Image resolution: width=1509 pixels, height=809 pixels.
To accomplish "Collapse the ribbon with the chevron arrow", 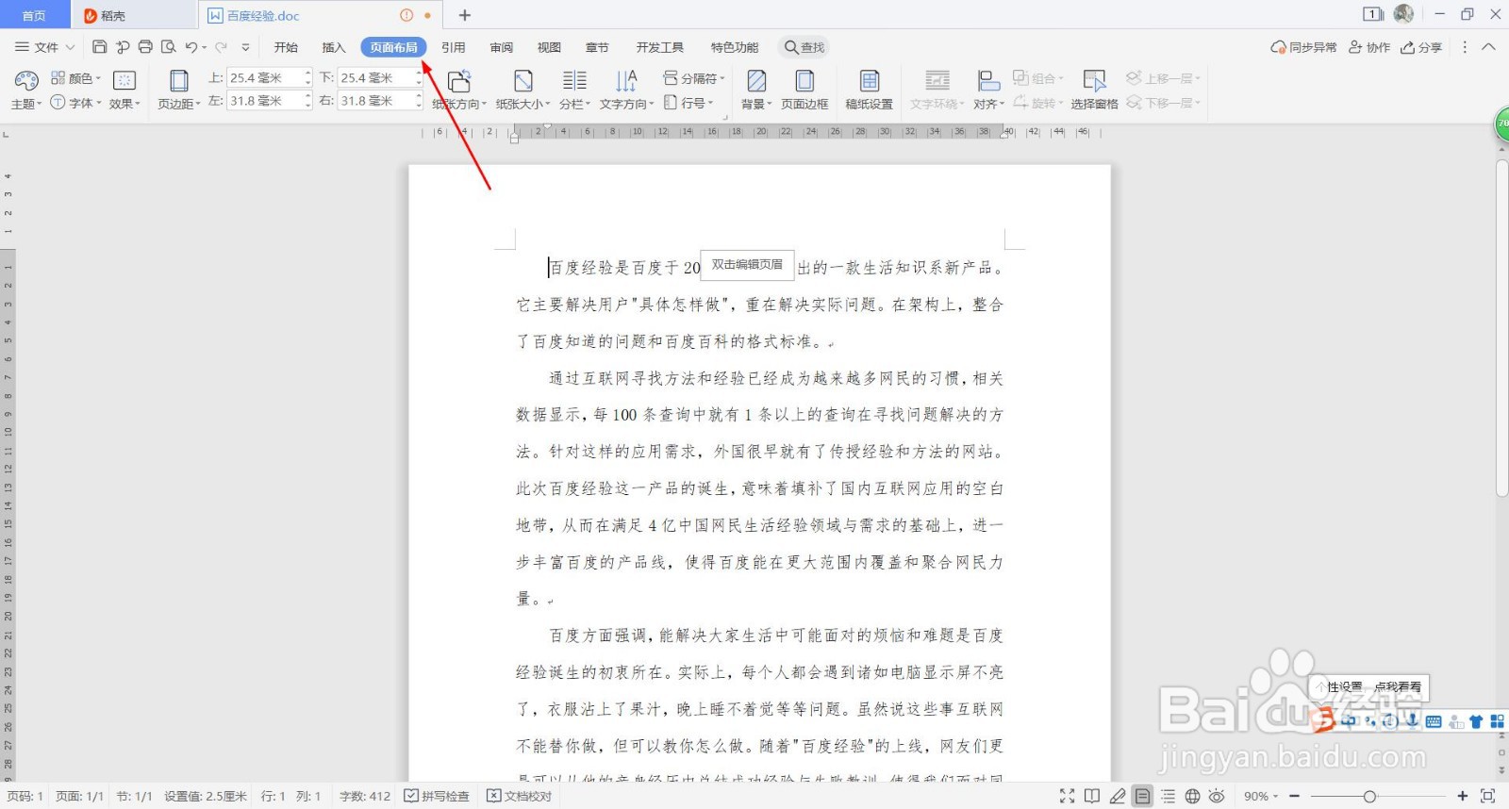I will [1489, 46].
